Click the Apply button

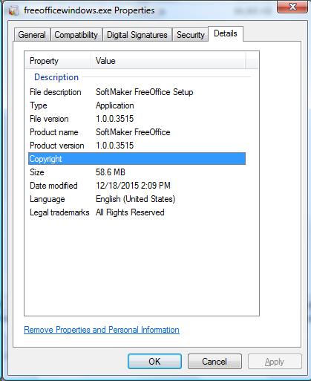click(x=275, y=362)
